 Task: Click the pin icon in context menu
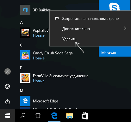(56, 18)
